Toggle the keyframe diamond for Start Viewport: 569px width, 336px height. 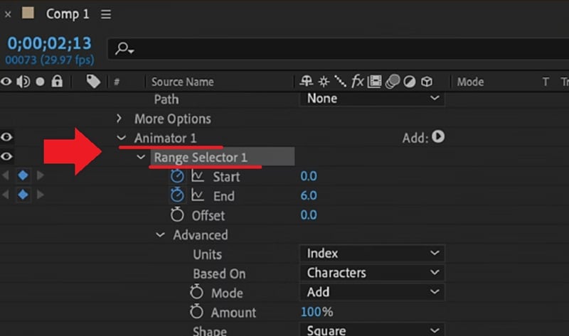23,175
